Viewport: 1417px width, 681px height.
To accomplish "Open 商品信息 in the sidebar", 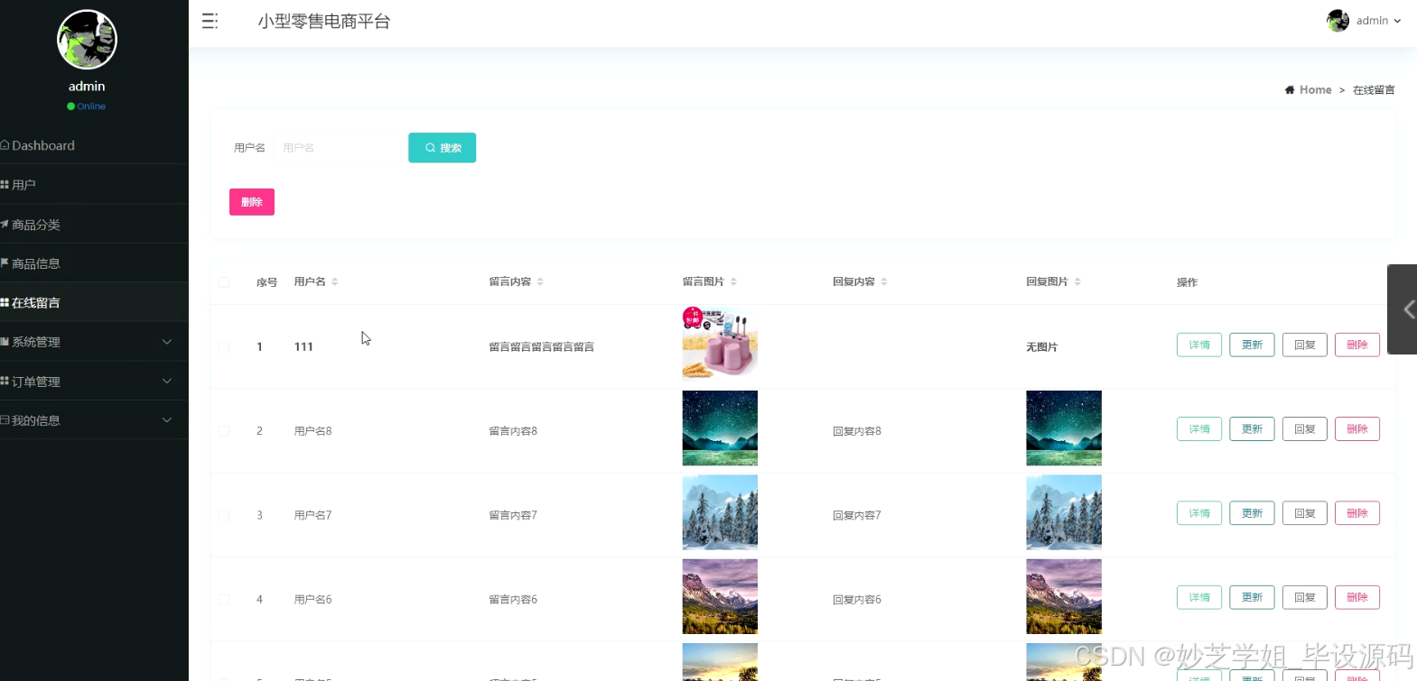I will tap(94, 263).
